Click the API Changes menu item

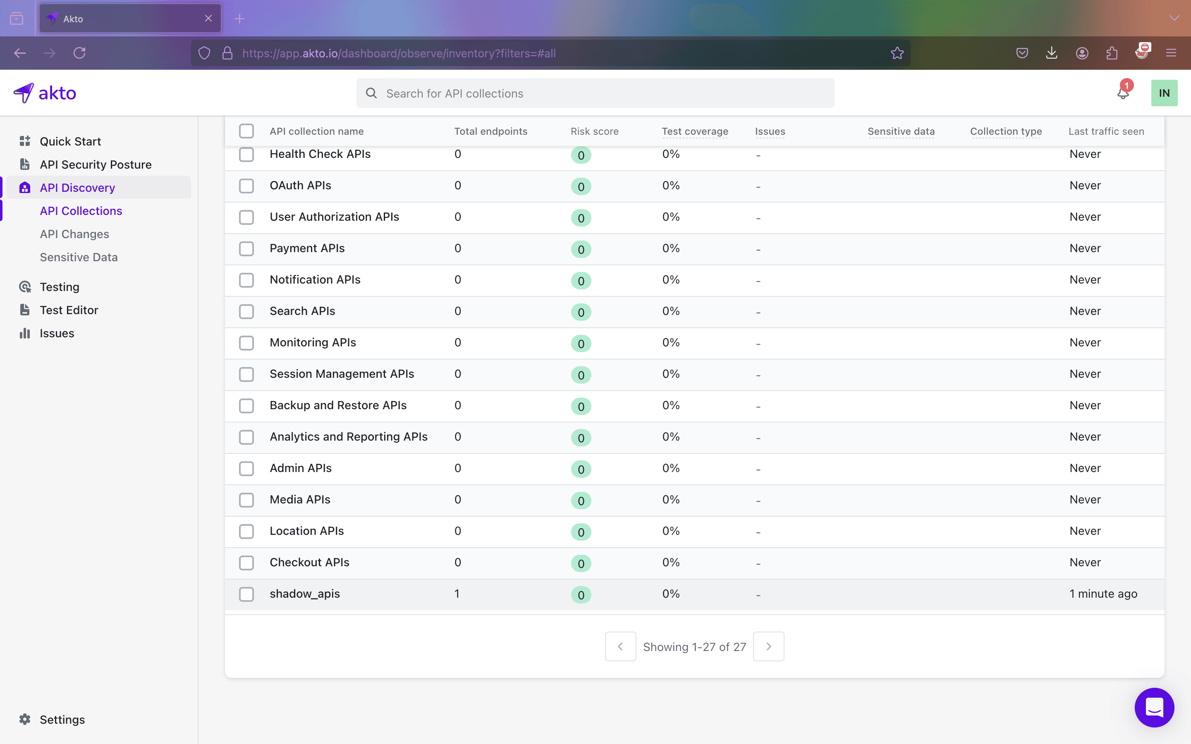click(74, 234)
